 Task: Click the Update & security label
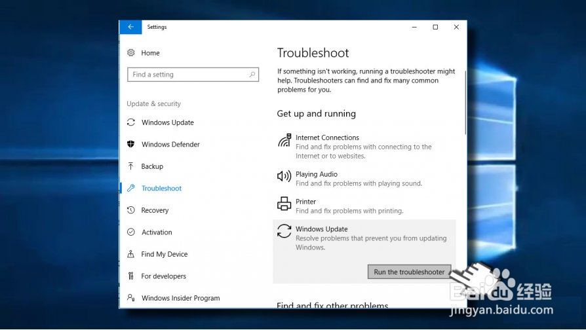click(153, 103)
